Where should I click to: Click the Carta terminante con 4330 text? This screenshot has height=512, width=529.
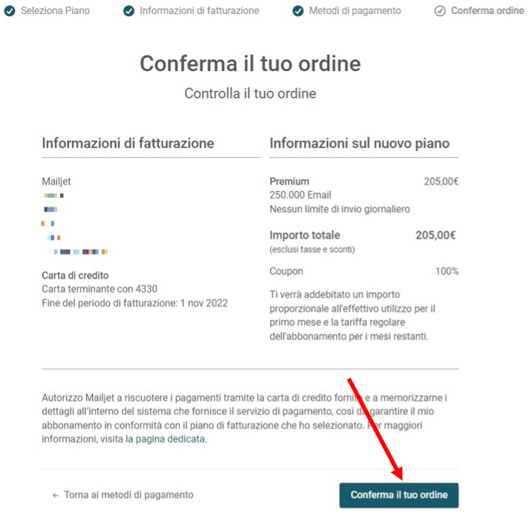click(99, 289)
